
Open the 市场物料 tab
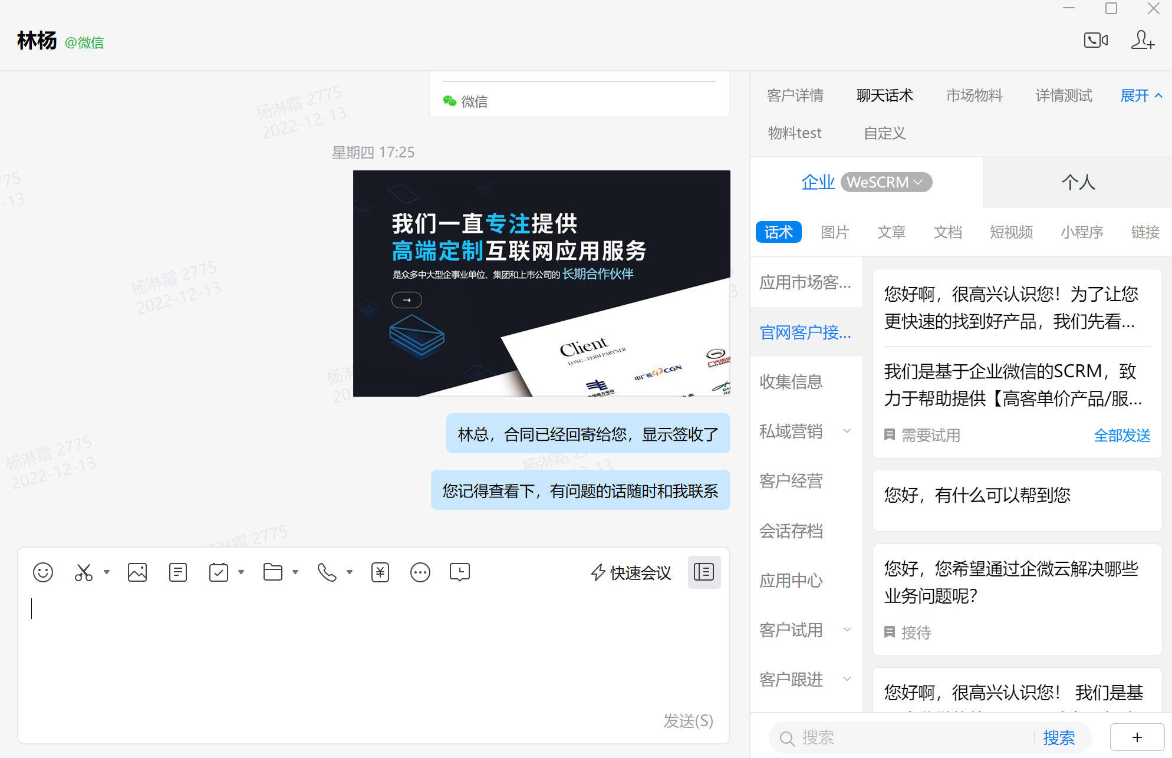click(x=974, y=95)
